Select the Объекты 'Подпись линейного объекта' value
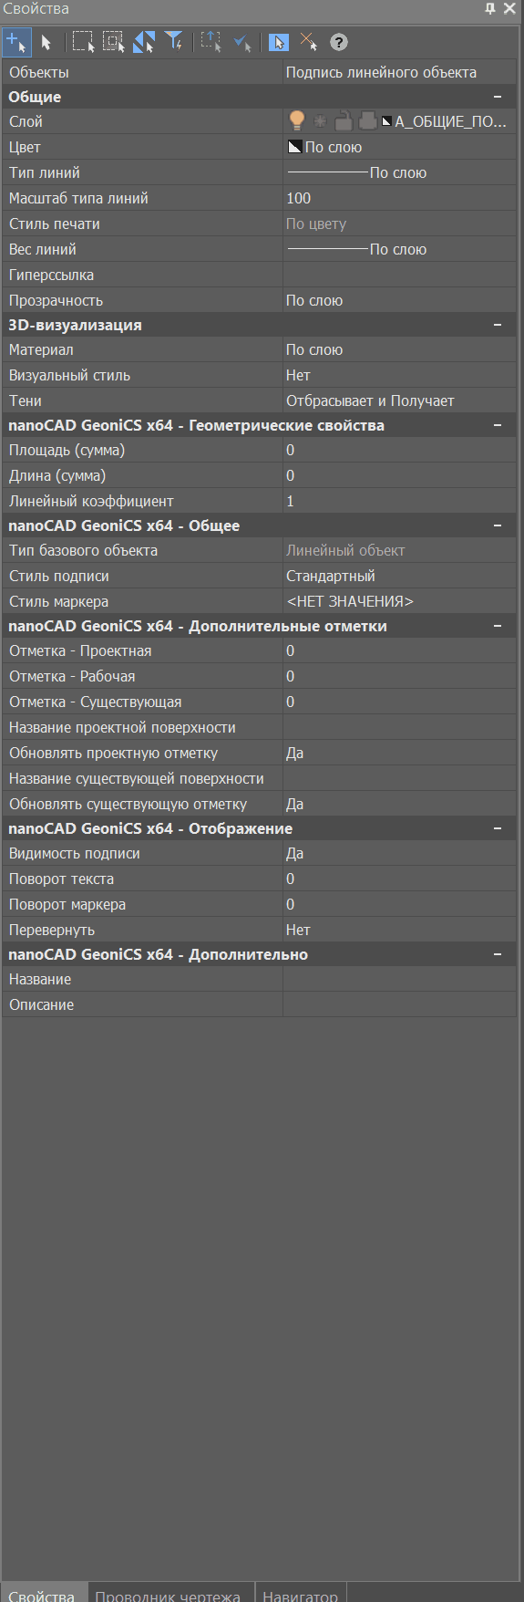This screenshot has height=1602, width=524. click(x=399, y=72)
